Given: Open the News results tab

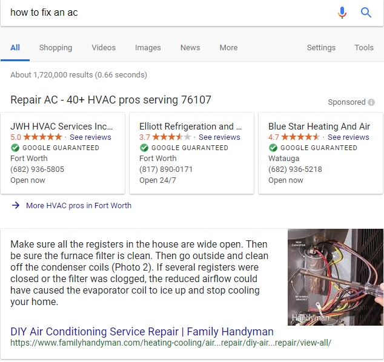Looking at the screenshot, I should [190, 47].
